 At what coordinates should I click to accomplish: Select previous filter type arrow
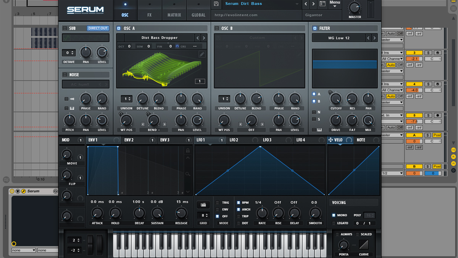tap(368, 38)
